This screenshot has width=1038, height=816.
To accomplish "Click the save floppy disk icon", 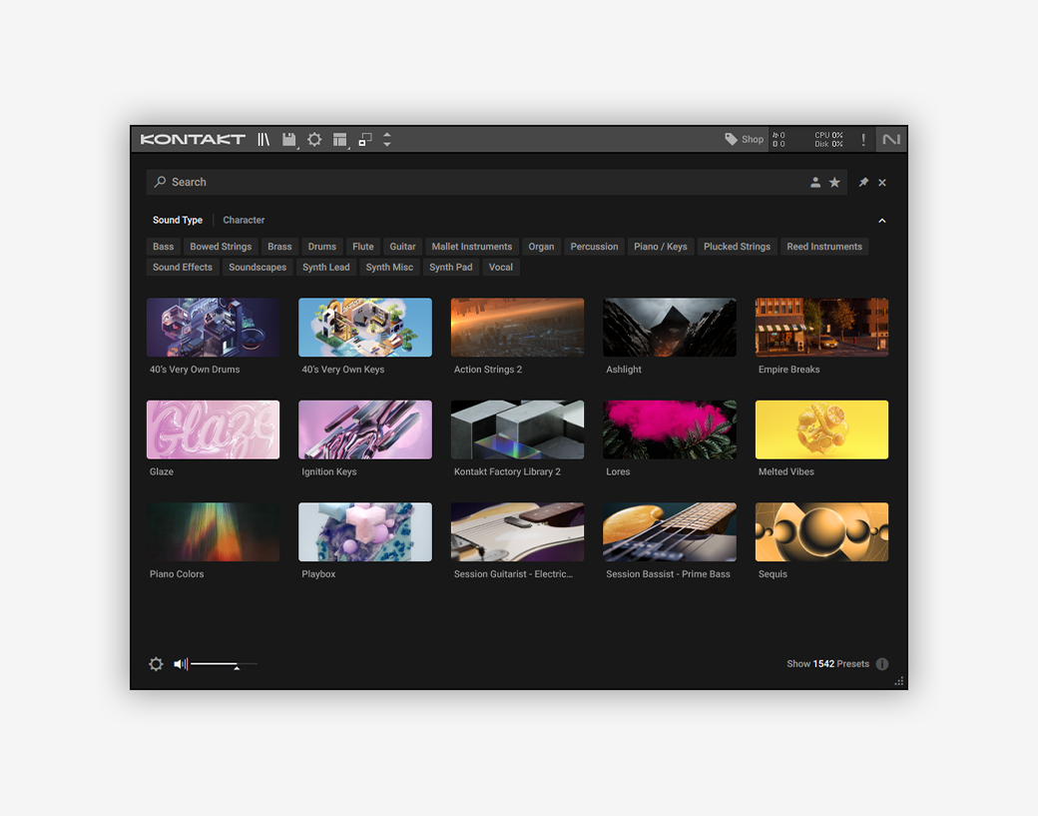I will point(289,139).
